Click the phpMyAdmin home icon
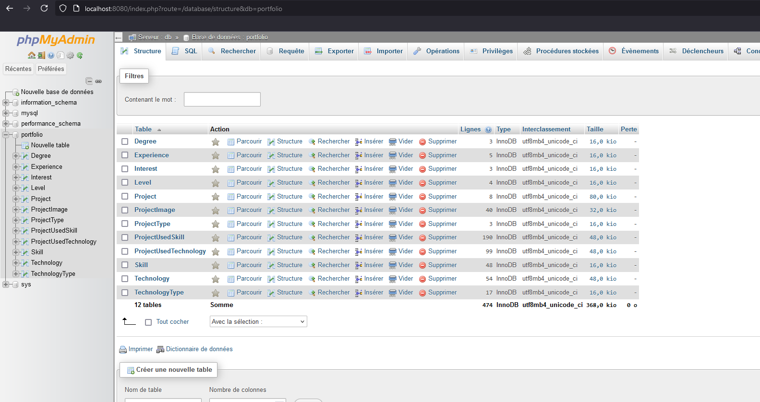Viewport: 760px width, 402px height. pos(32,55)
